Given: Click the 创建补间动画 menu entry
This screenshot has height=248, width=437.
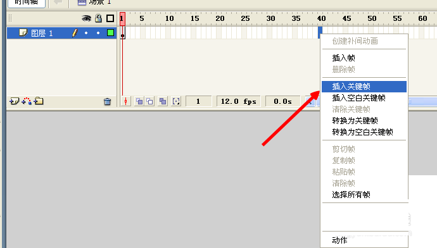Looking at the screenshot, I should tap(364, 41).
